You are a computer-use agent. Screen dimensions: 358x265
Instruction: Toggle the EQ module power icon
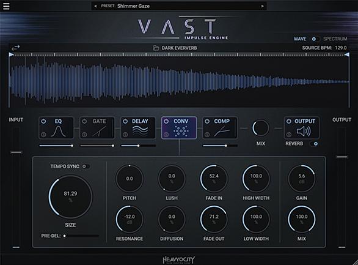pyautogui.click(x=43, y=121)
